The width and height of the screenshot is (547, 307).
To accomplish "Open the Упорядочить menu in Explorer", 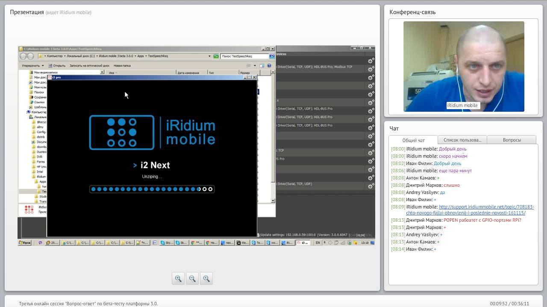I will coord(32,66).
